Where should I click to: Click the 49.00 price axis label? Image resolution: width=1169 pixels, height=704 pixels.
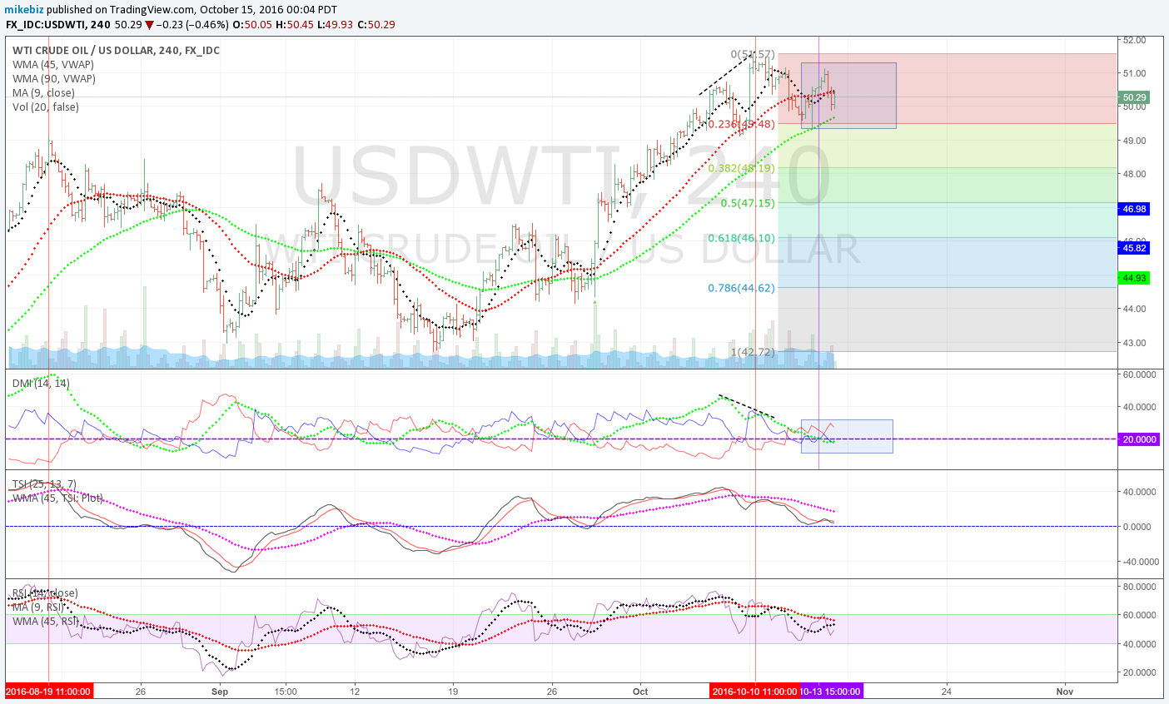tap(1134, 141)
